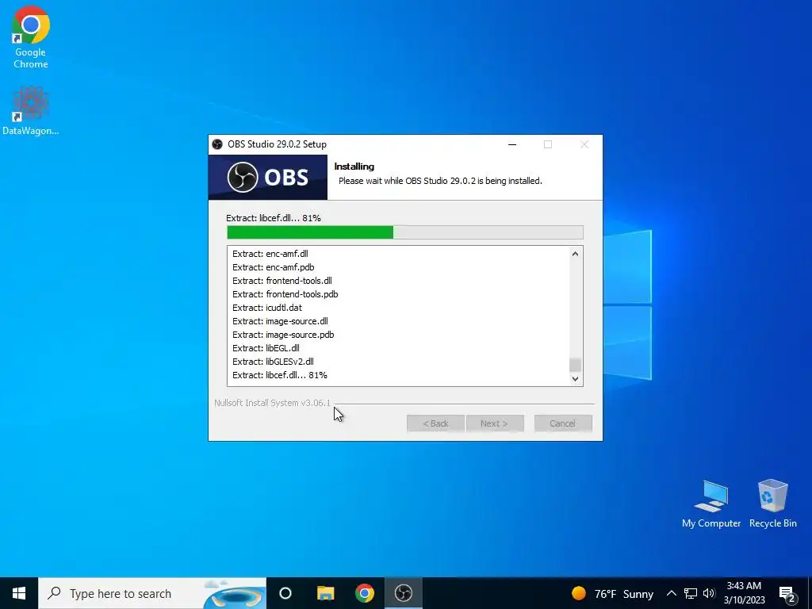This screenshot has height=609, width=812.
Task: Select the My Computer desktop icon
Action: pos(711,504)
